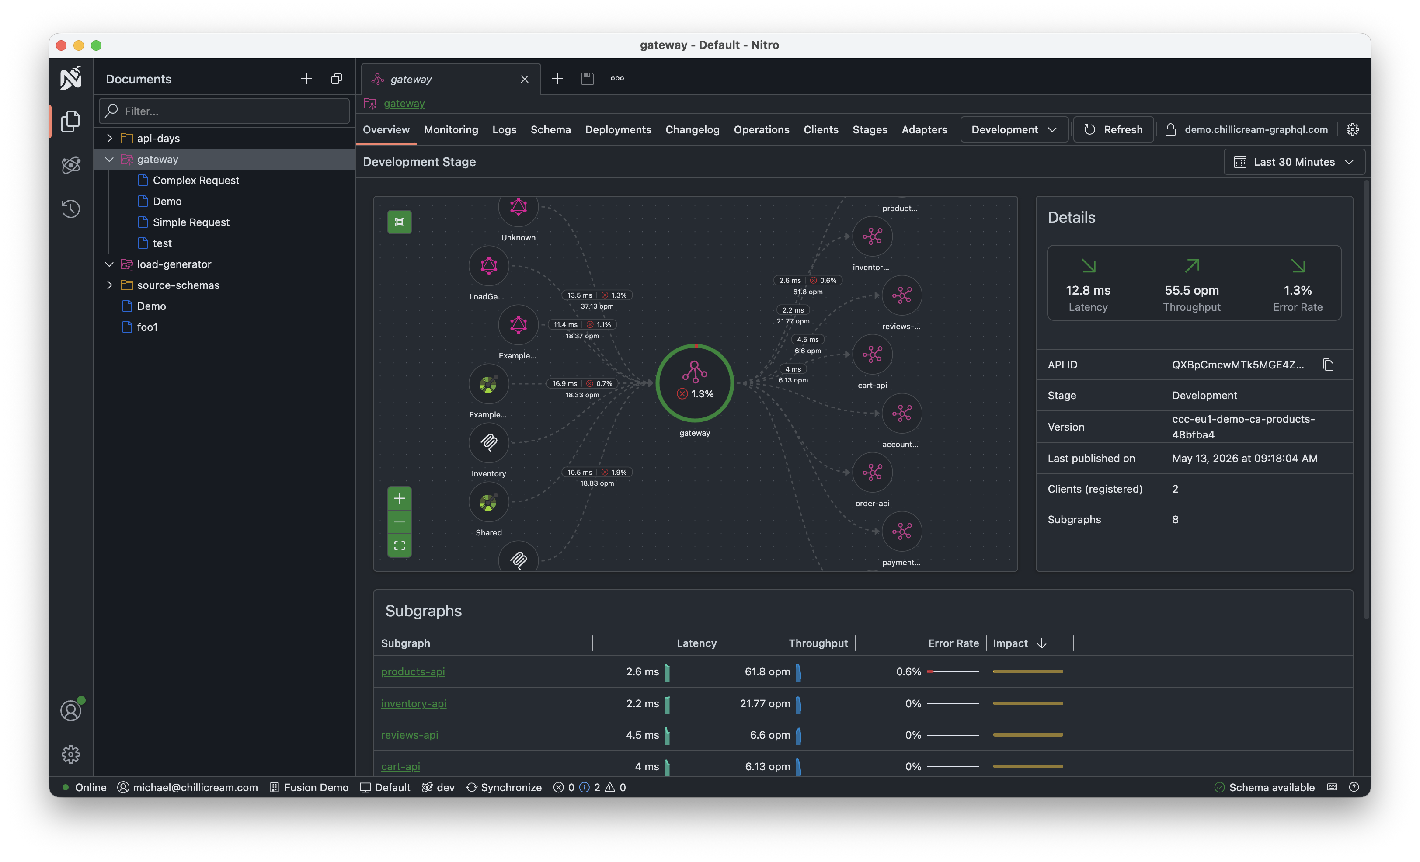
Task: Open the reviews-api subgraph link
Action: (x=409, y=735)
